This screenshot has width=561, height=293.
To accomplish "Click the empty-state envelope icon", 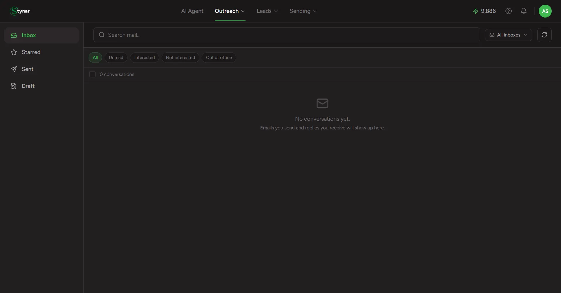I will (x=322, y=103).
